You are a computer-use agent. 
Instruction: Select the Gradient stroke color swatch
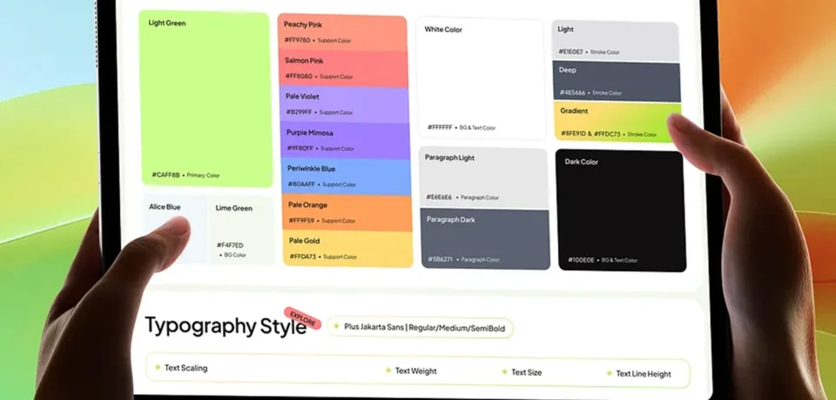pos(617,123)
